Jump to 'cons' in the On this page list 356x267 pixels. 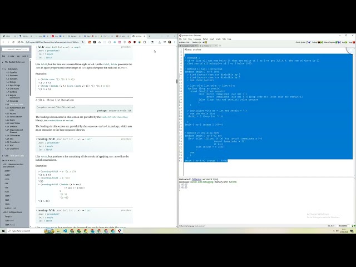(x=7, y=179)
